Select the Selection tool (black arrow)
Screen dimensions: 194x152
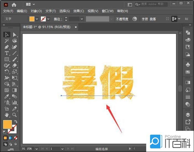coord(7,35)
